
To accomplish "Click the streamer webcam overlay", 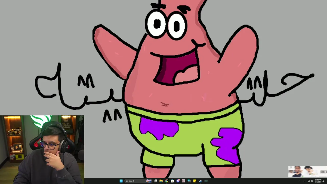I will pyautogui.click(x=42, y=149).
